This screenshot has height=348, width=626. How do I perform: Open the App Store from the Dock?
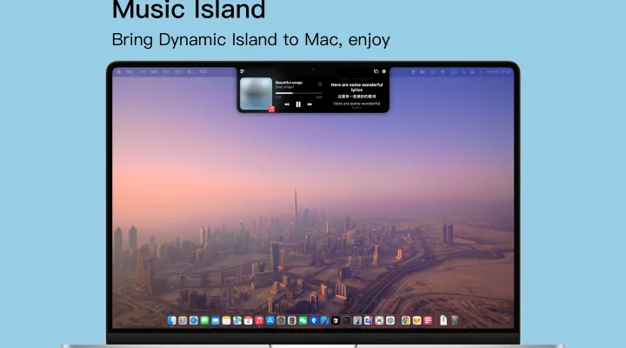pos(270,320)
